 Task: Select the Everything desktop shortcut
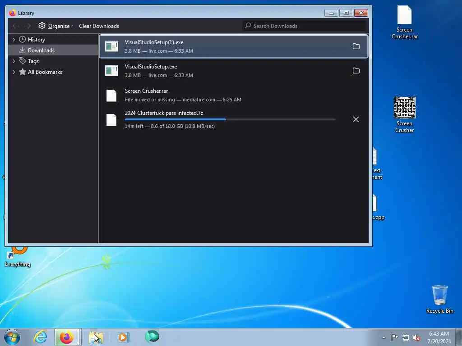coord(18,257)
